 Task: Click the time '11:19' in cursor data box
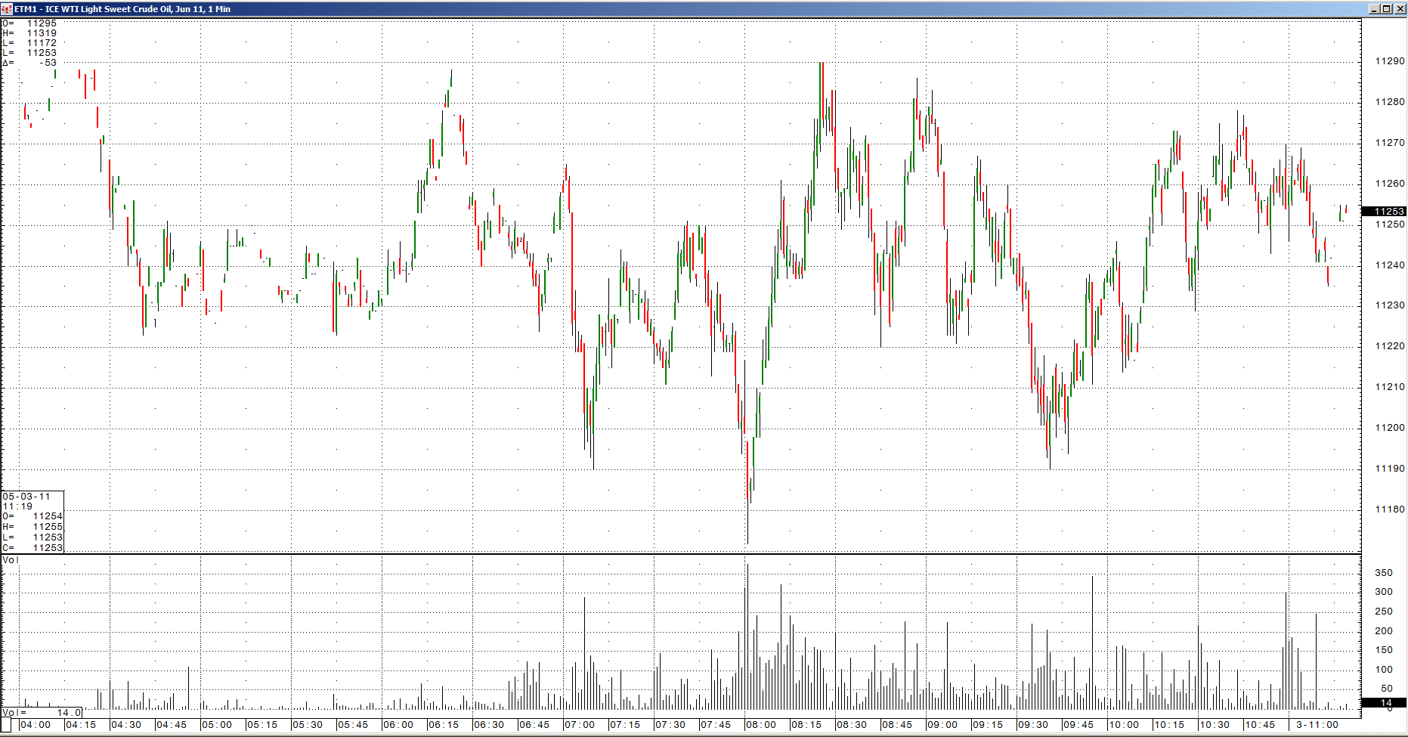(17, 506)
